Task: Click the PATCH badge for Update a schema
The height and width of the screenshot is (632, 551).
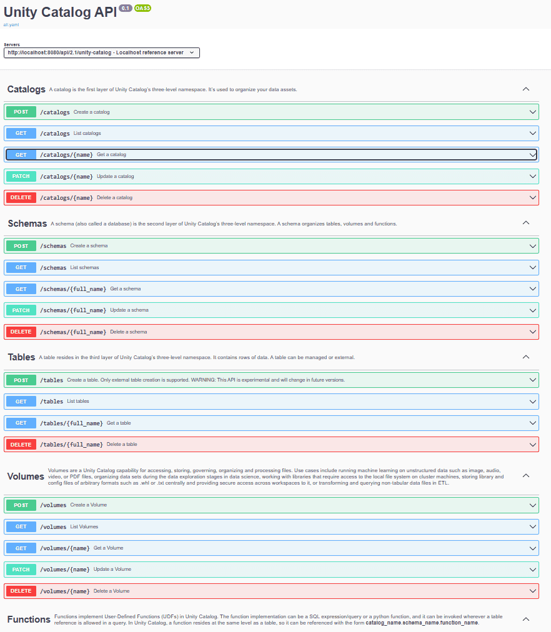Action: (x=21, y=310)
